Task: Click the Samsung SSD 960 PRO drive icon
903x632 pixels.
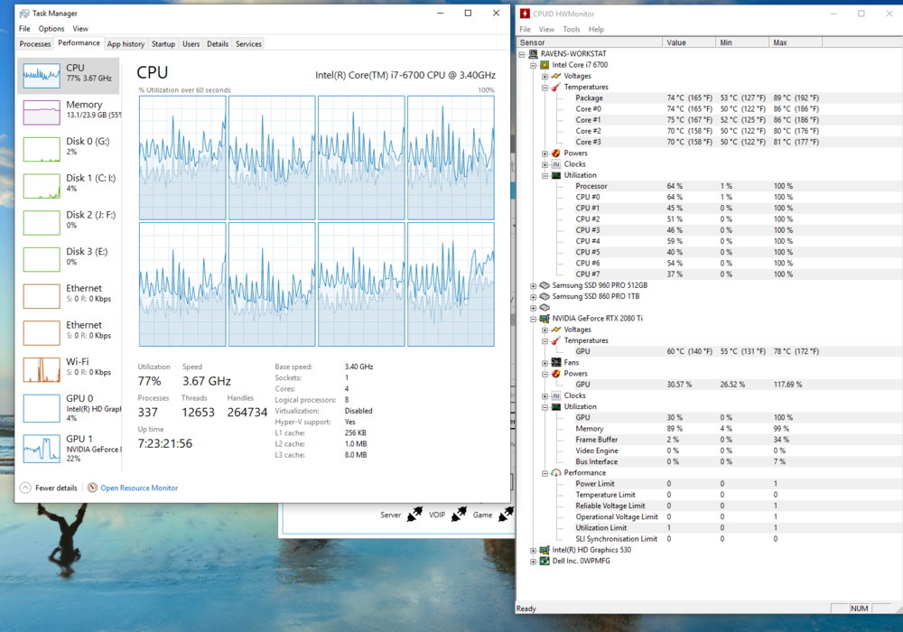Action: pyautogui.click(x=545, y=285)
